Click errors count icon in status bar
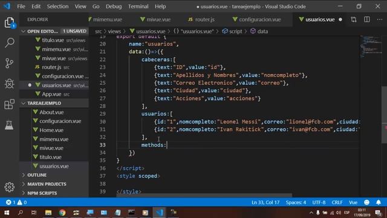This screenshot has width=387, height=218. (10, 202)
